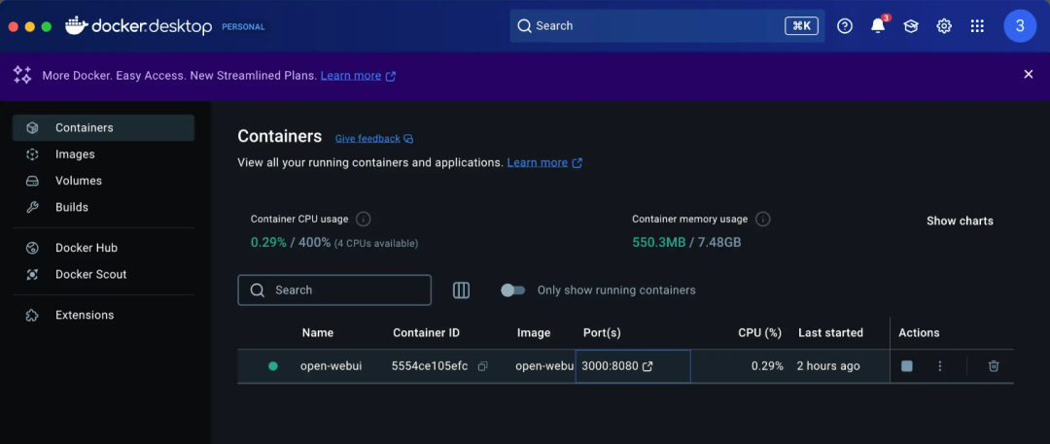Screen dimensions: 1050x444
Task: Click the Image column header
Action: pos(534,333)
